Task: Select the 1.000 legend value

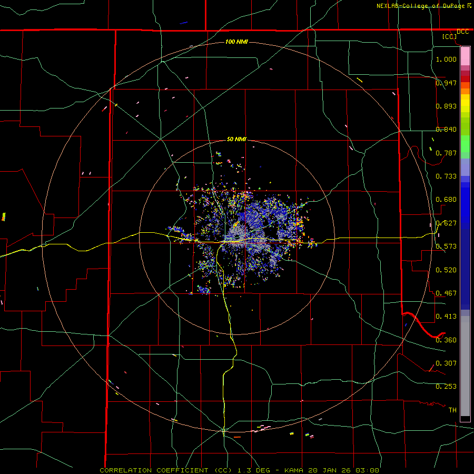Action: click(446, 59)
